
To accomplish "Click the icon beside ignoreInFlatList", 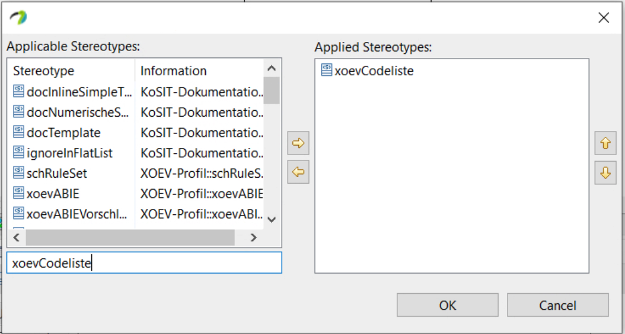I will point(18,152).
